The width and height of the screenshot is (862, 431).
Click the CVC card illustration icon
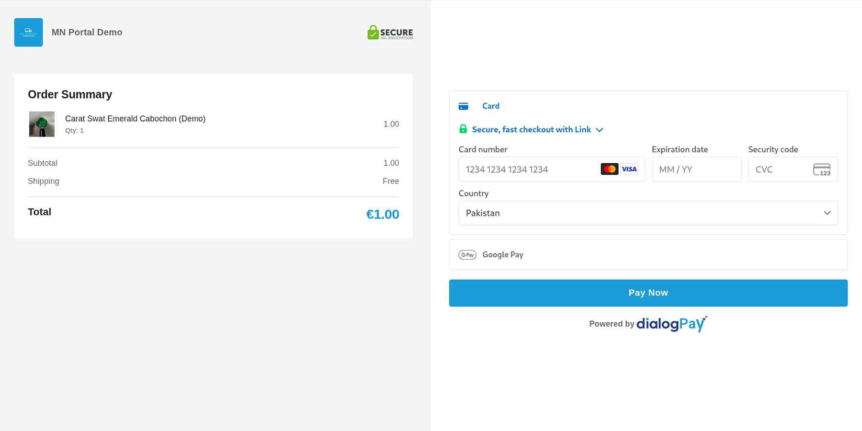tap(822, 170)
